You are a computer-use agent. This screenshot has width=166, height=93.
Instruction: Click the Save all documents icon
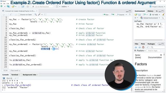pos(23,6)
